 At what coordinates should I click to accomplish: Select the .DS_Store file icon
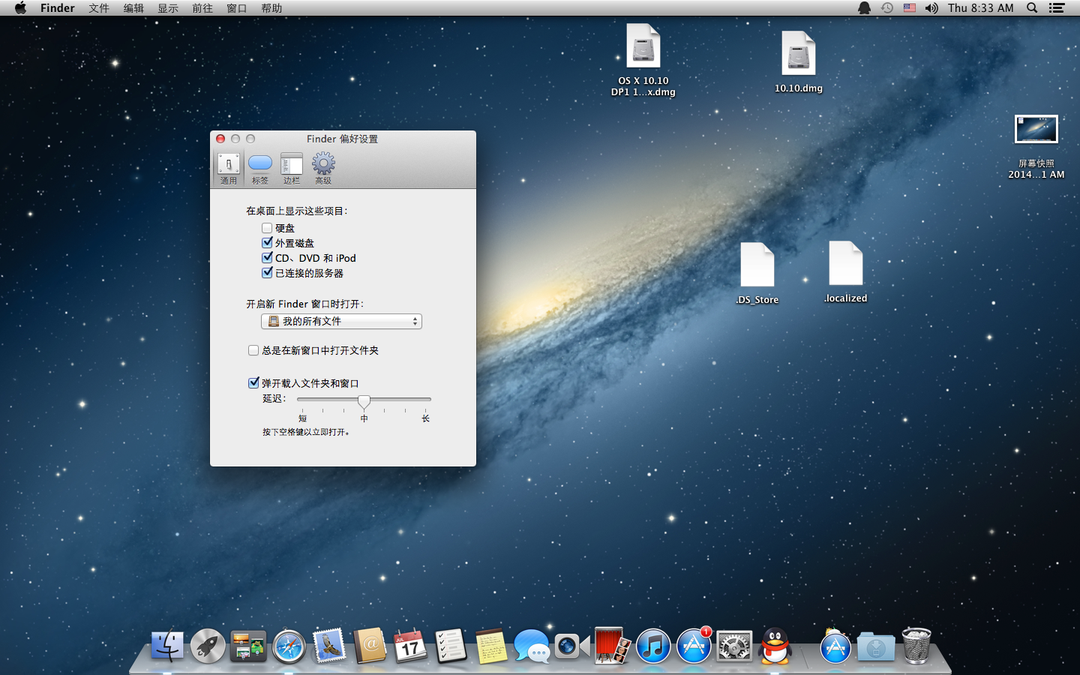[x=757, y=265]
